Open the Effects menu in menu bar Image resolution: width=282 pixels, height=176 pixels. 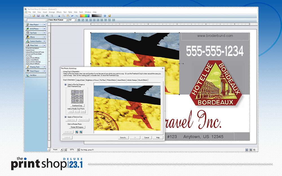[59, 12]
